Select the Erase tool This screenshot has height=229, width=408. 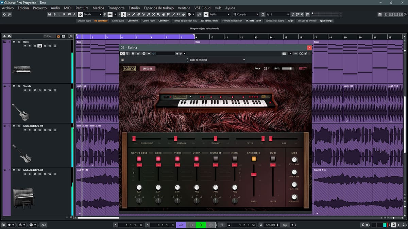click(x=139, y=15)
